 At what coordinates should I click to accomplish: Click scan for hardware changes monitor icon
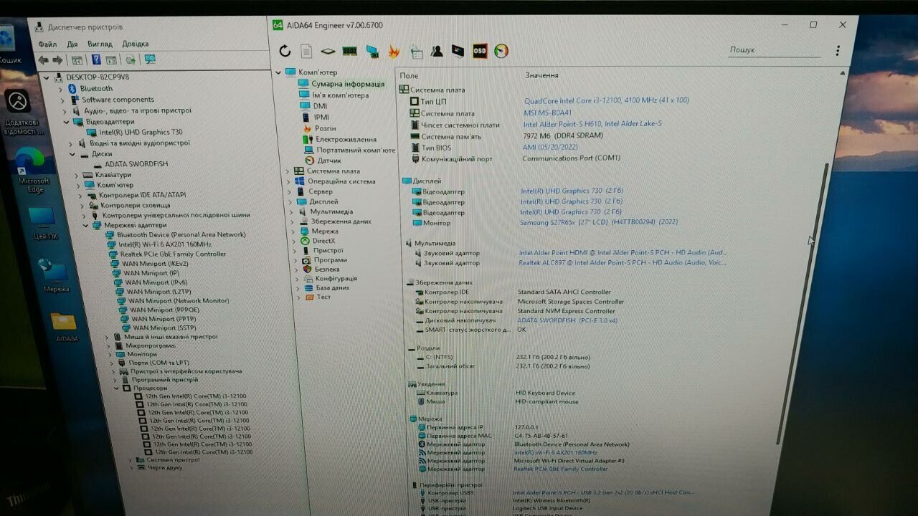[150, 59]
